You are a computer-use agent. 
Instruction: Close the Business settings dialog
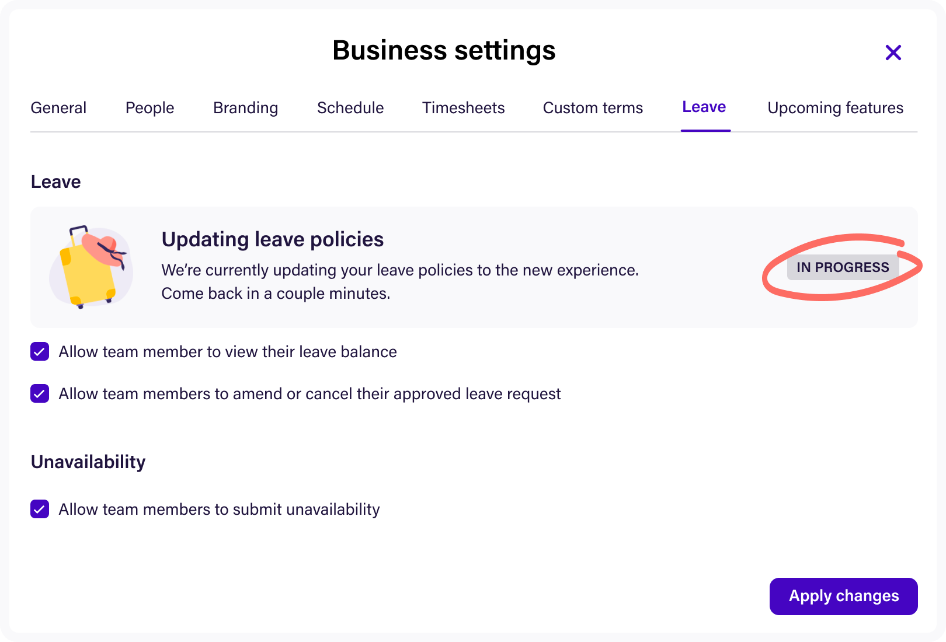point(893,53)
